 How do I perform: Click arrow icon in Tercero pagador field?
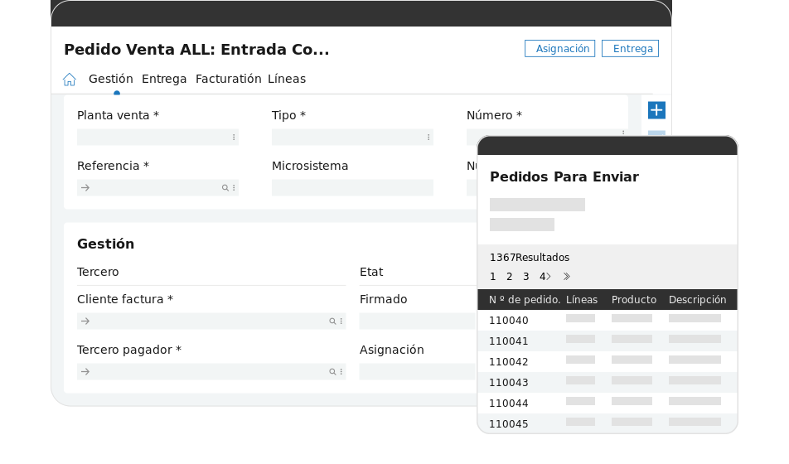85,372
